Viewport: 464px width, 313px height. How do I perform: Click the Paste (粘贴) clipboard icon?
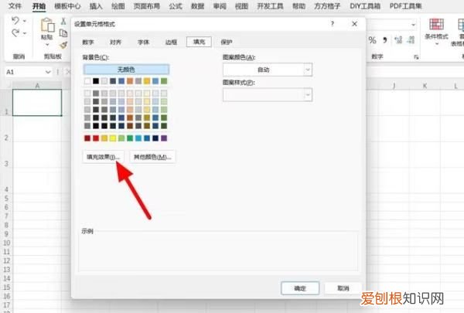pyautogui.click(x=47, y=25)
